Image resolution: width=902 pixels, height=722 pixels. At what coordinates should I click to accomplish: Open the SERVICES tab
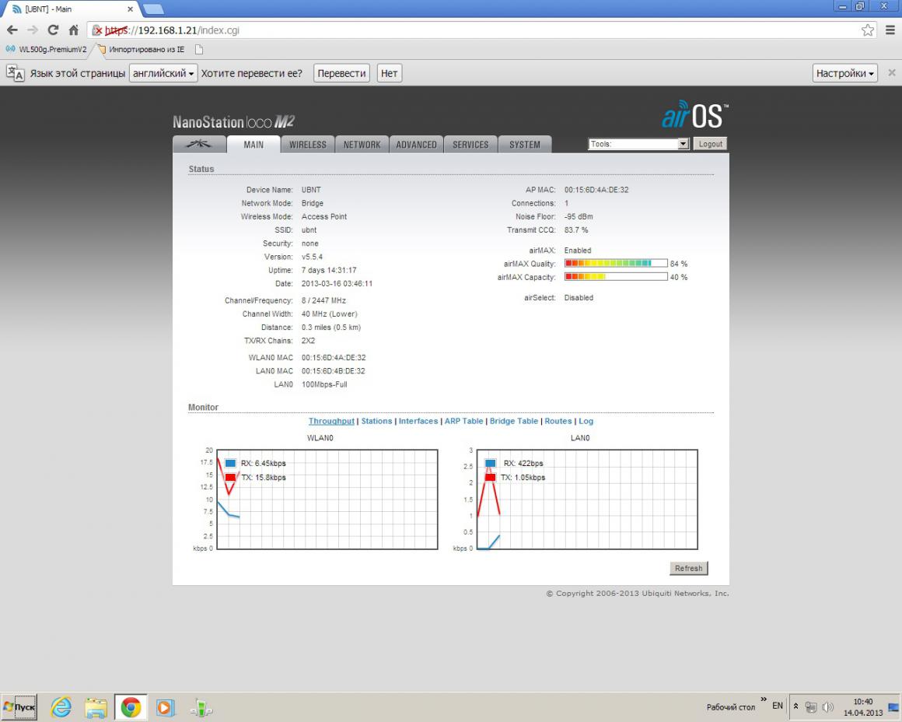coord(470,145)
